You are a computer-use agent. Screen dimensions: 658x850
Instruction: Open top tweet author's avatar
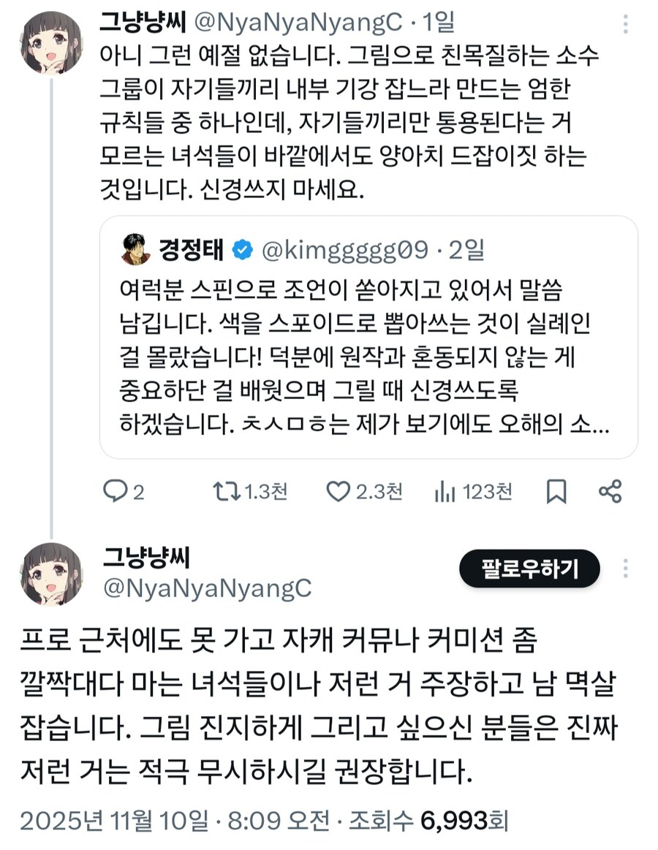51,42
